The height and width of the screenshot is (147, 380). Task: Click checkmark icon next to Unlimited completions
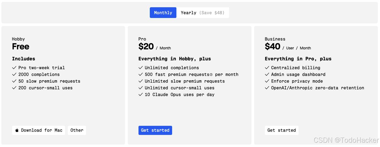tap(141, 68)
